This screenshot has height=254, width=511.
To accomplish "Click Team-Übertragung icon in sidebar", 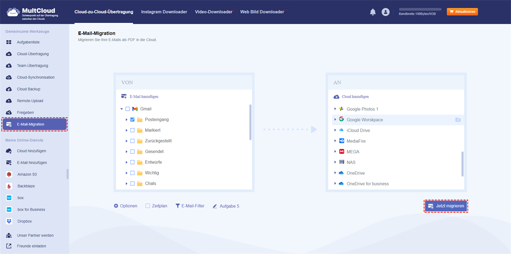I will [x=9, y=66].
